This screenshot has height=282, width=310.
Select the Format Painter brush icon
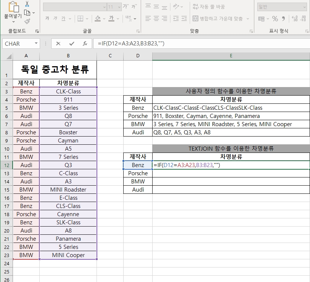coord(27,21)
